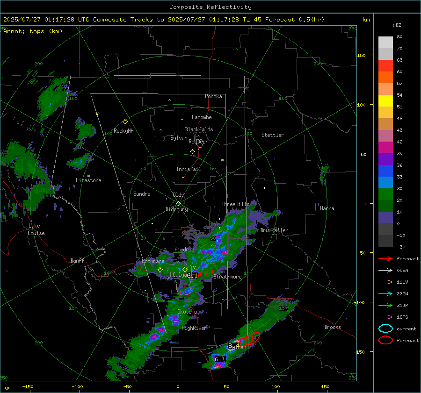
Task: Click the ThreeHills city label
Action: 235,204
